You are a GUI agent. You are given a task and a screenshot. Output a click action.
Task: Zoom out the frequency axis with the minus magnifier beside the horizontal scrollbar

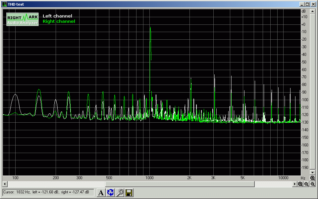point(306,184)
